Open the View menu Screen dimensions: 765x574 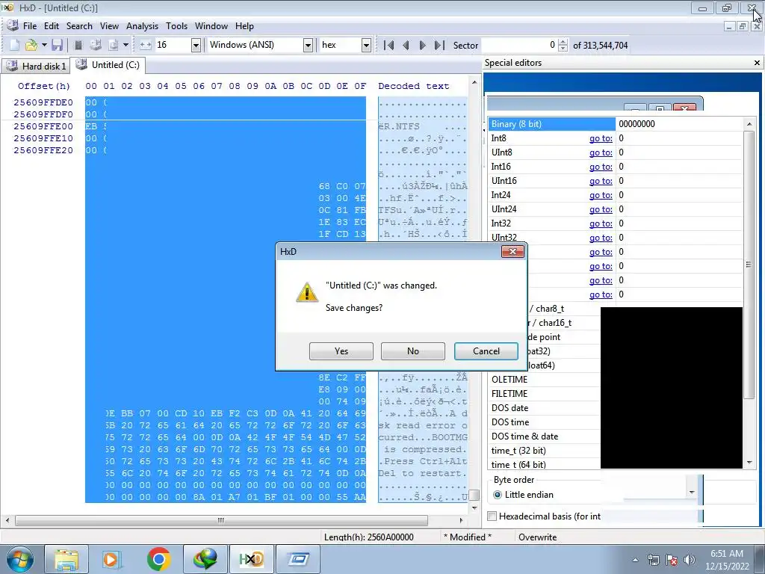tap(109, 26)
